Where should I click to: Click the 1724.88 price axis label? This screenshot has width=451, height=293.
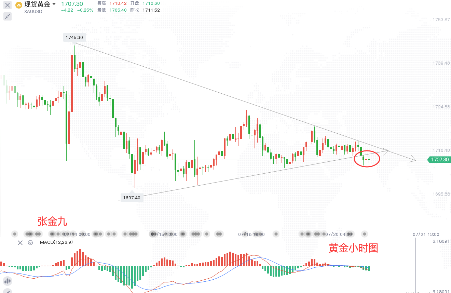[441, 107]
